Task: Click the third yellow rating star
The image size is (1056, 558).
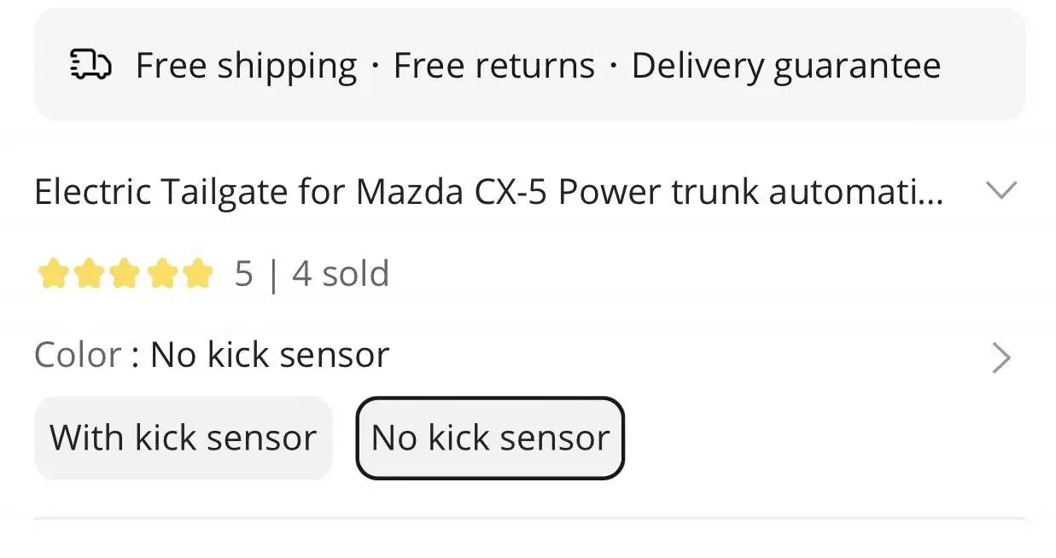Action: (x=125, y=274)
